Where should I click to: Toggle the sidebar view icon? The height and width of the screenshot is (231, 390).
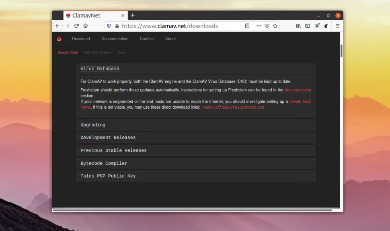coord(308,26)
